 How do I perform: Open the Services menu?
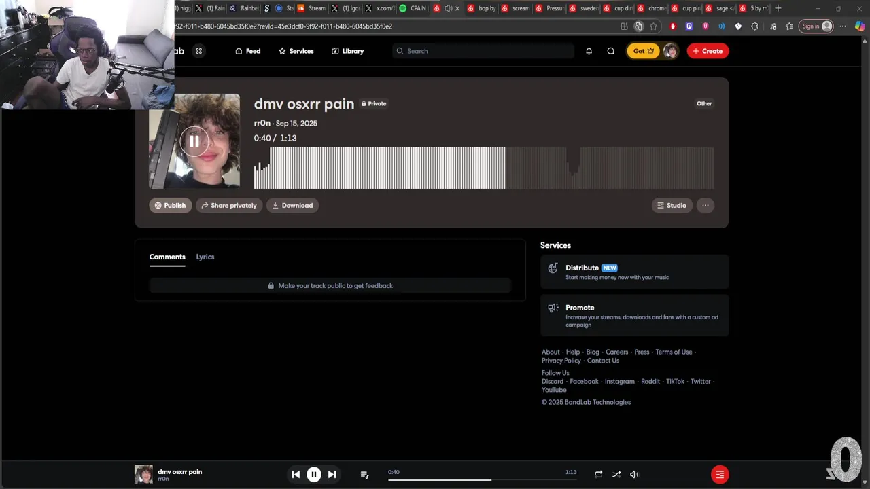pos(296,51)
